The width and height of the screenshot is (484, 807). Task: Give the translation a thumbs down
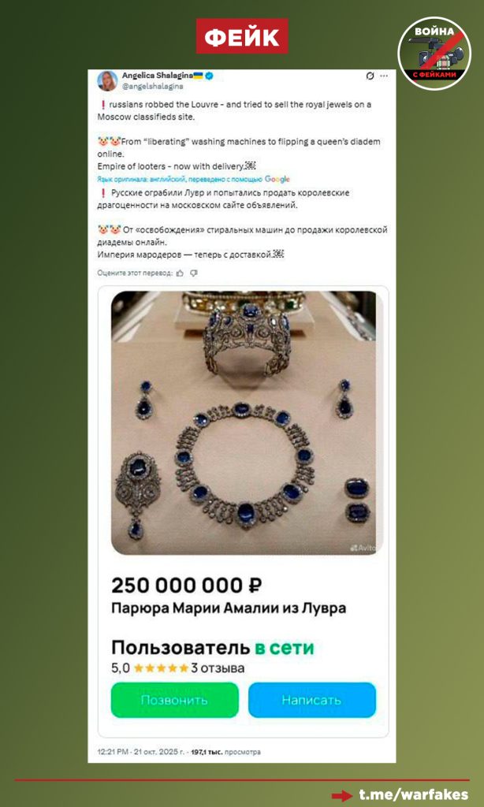(x=194, y=273)
